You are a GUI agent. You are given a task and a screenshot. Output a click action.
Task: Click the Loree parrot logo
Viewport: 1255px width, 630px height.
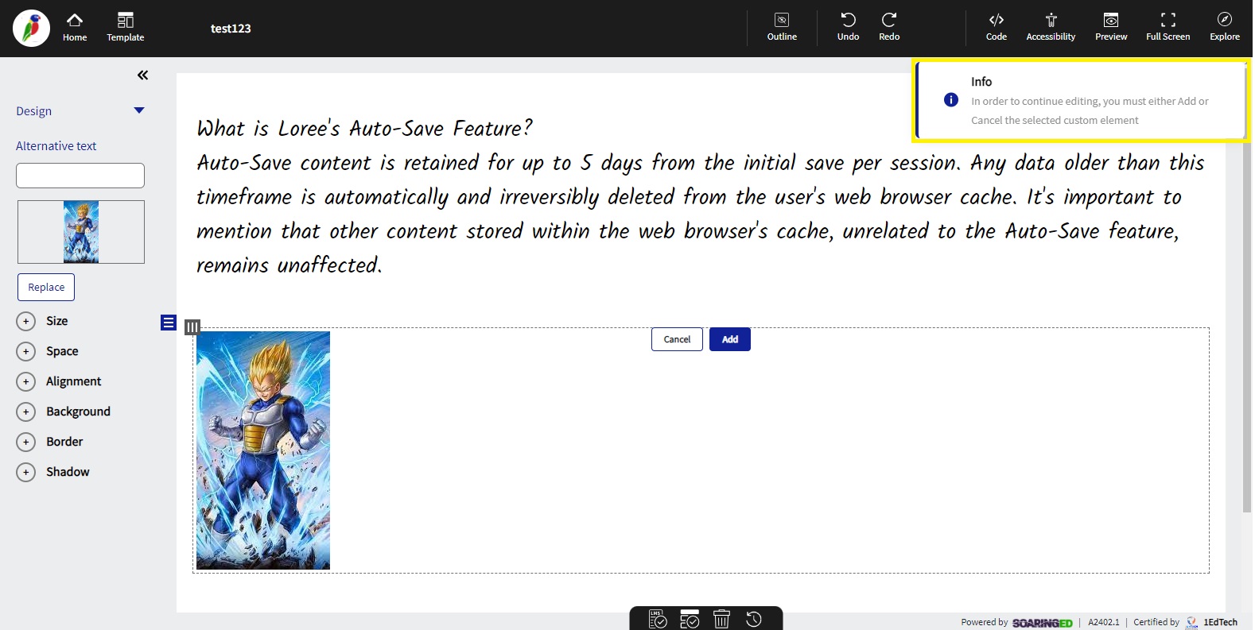32,29
